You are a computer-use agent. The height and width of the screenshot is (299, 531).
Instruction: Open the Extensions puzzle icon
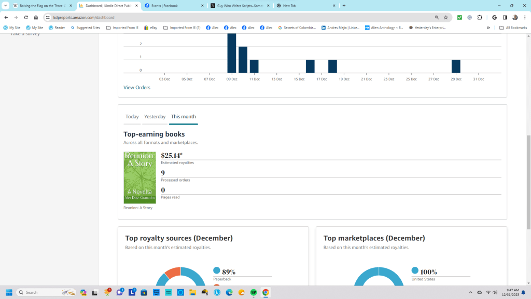pos(479,17)
